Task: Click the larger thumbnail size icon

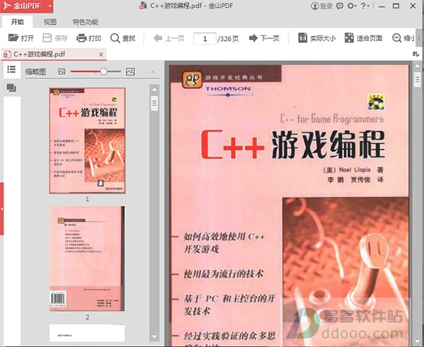Action: point(130,71)
